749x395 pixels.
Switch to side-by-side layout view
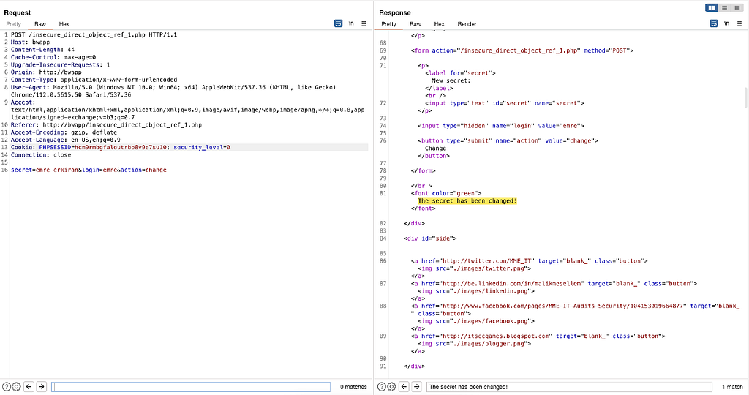(711, 7)
